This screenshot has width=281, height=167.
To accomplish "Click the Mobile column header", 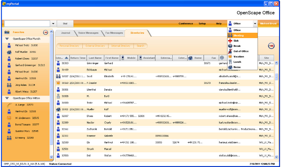I will pos(129,58).
